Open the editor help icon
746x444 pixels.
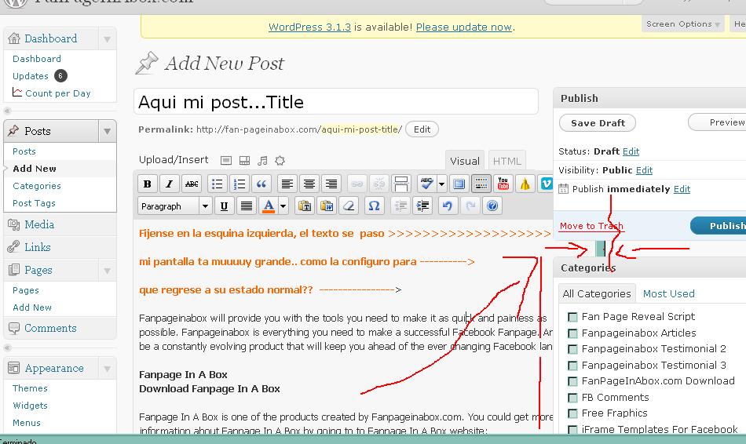pyautogui.click(x=492, y=206)
